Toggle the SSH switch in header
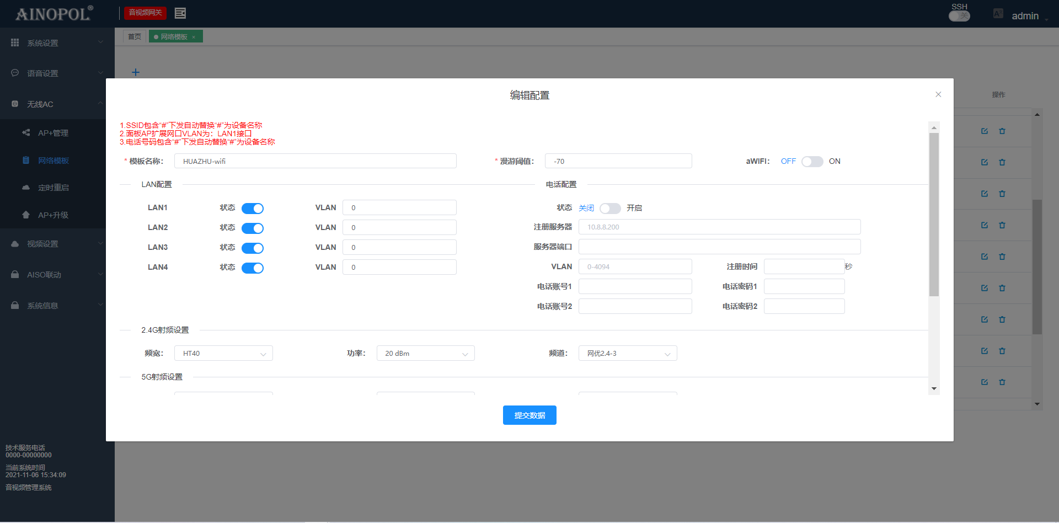Screen dimensions: 1059x523 (x=959, y=16)
